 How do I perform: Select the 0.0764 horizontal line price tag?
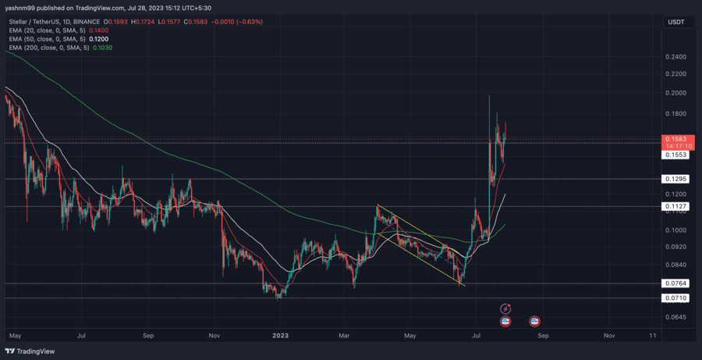pyautogui.click(x=676, y=283)
